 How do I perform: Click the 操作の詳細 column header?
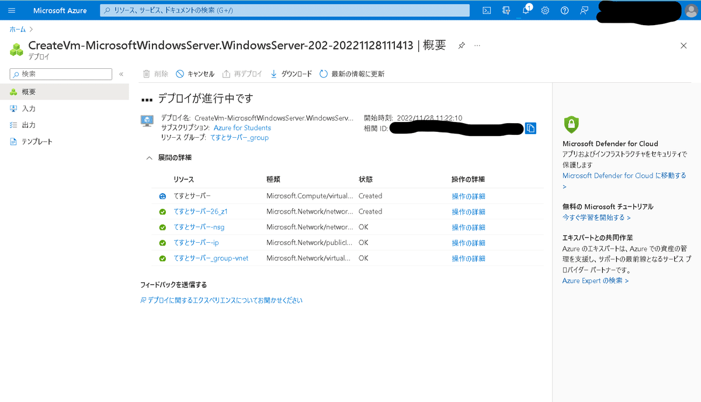click(469, 180)
